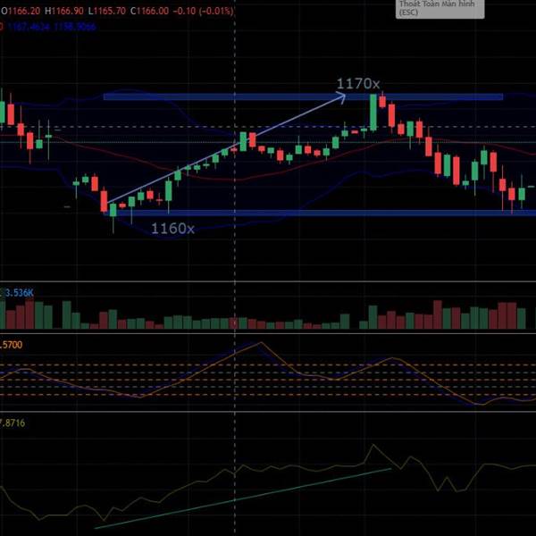
Task: Click the price change −0.10 (−0.01%)
Action: tap(203, 11)
